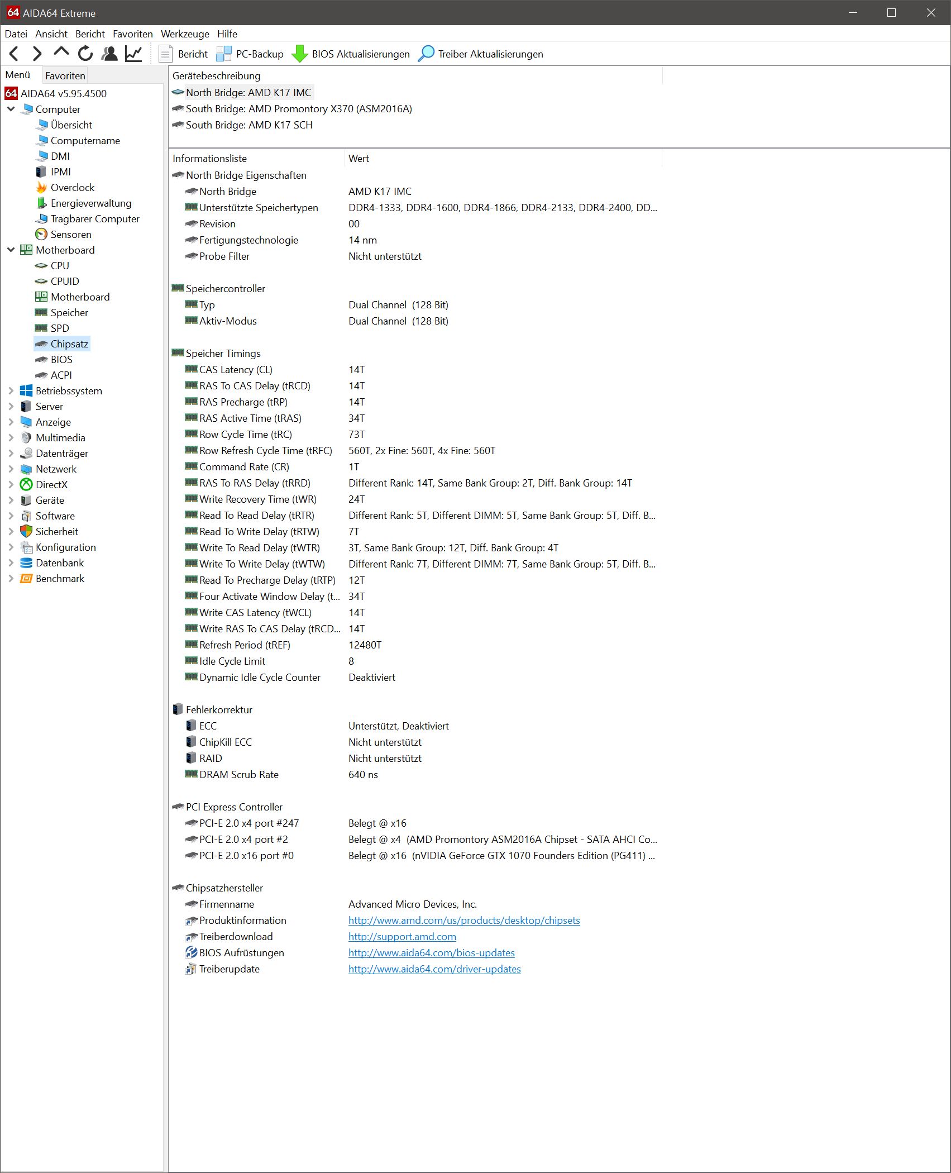Click the Windows logo icon for Betriebssystem
The width and height of the screenshot is (951, 1173).
click(26, 390)
